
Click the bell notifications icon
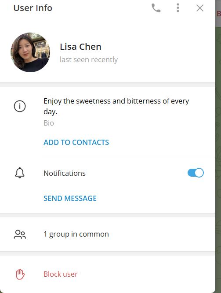coord(20,173)
